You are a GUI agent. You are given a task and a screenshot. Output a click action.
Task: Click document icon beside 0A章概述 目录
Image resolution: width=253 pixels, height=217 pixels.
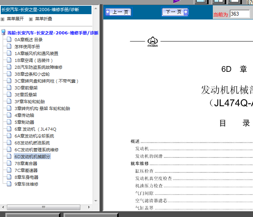pyautogui.click(x=9, y=39)
